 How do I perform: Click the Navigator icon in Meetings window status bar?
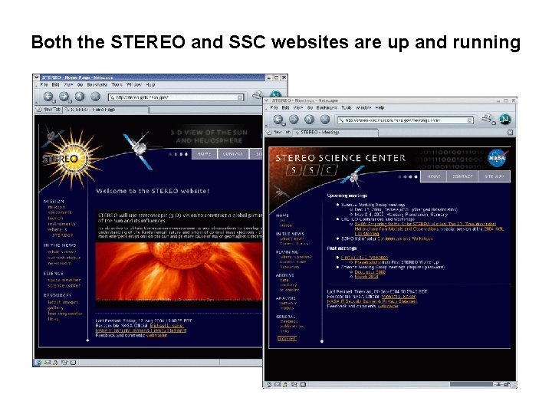tap(269, 384)
